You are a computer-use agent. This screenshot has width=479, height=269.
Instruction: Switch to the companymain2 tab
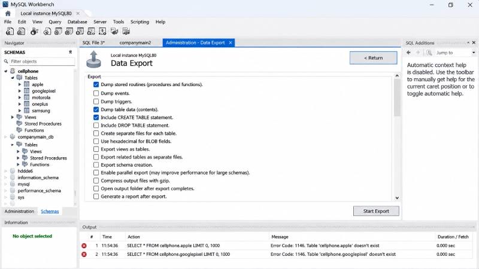click(135, 42)
